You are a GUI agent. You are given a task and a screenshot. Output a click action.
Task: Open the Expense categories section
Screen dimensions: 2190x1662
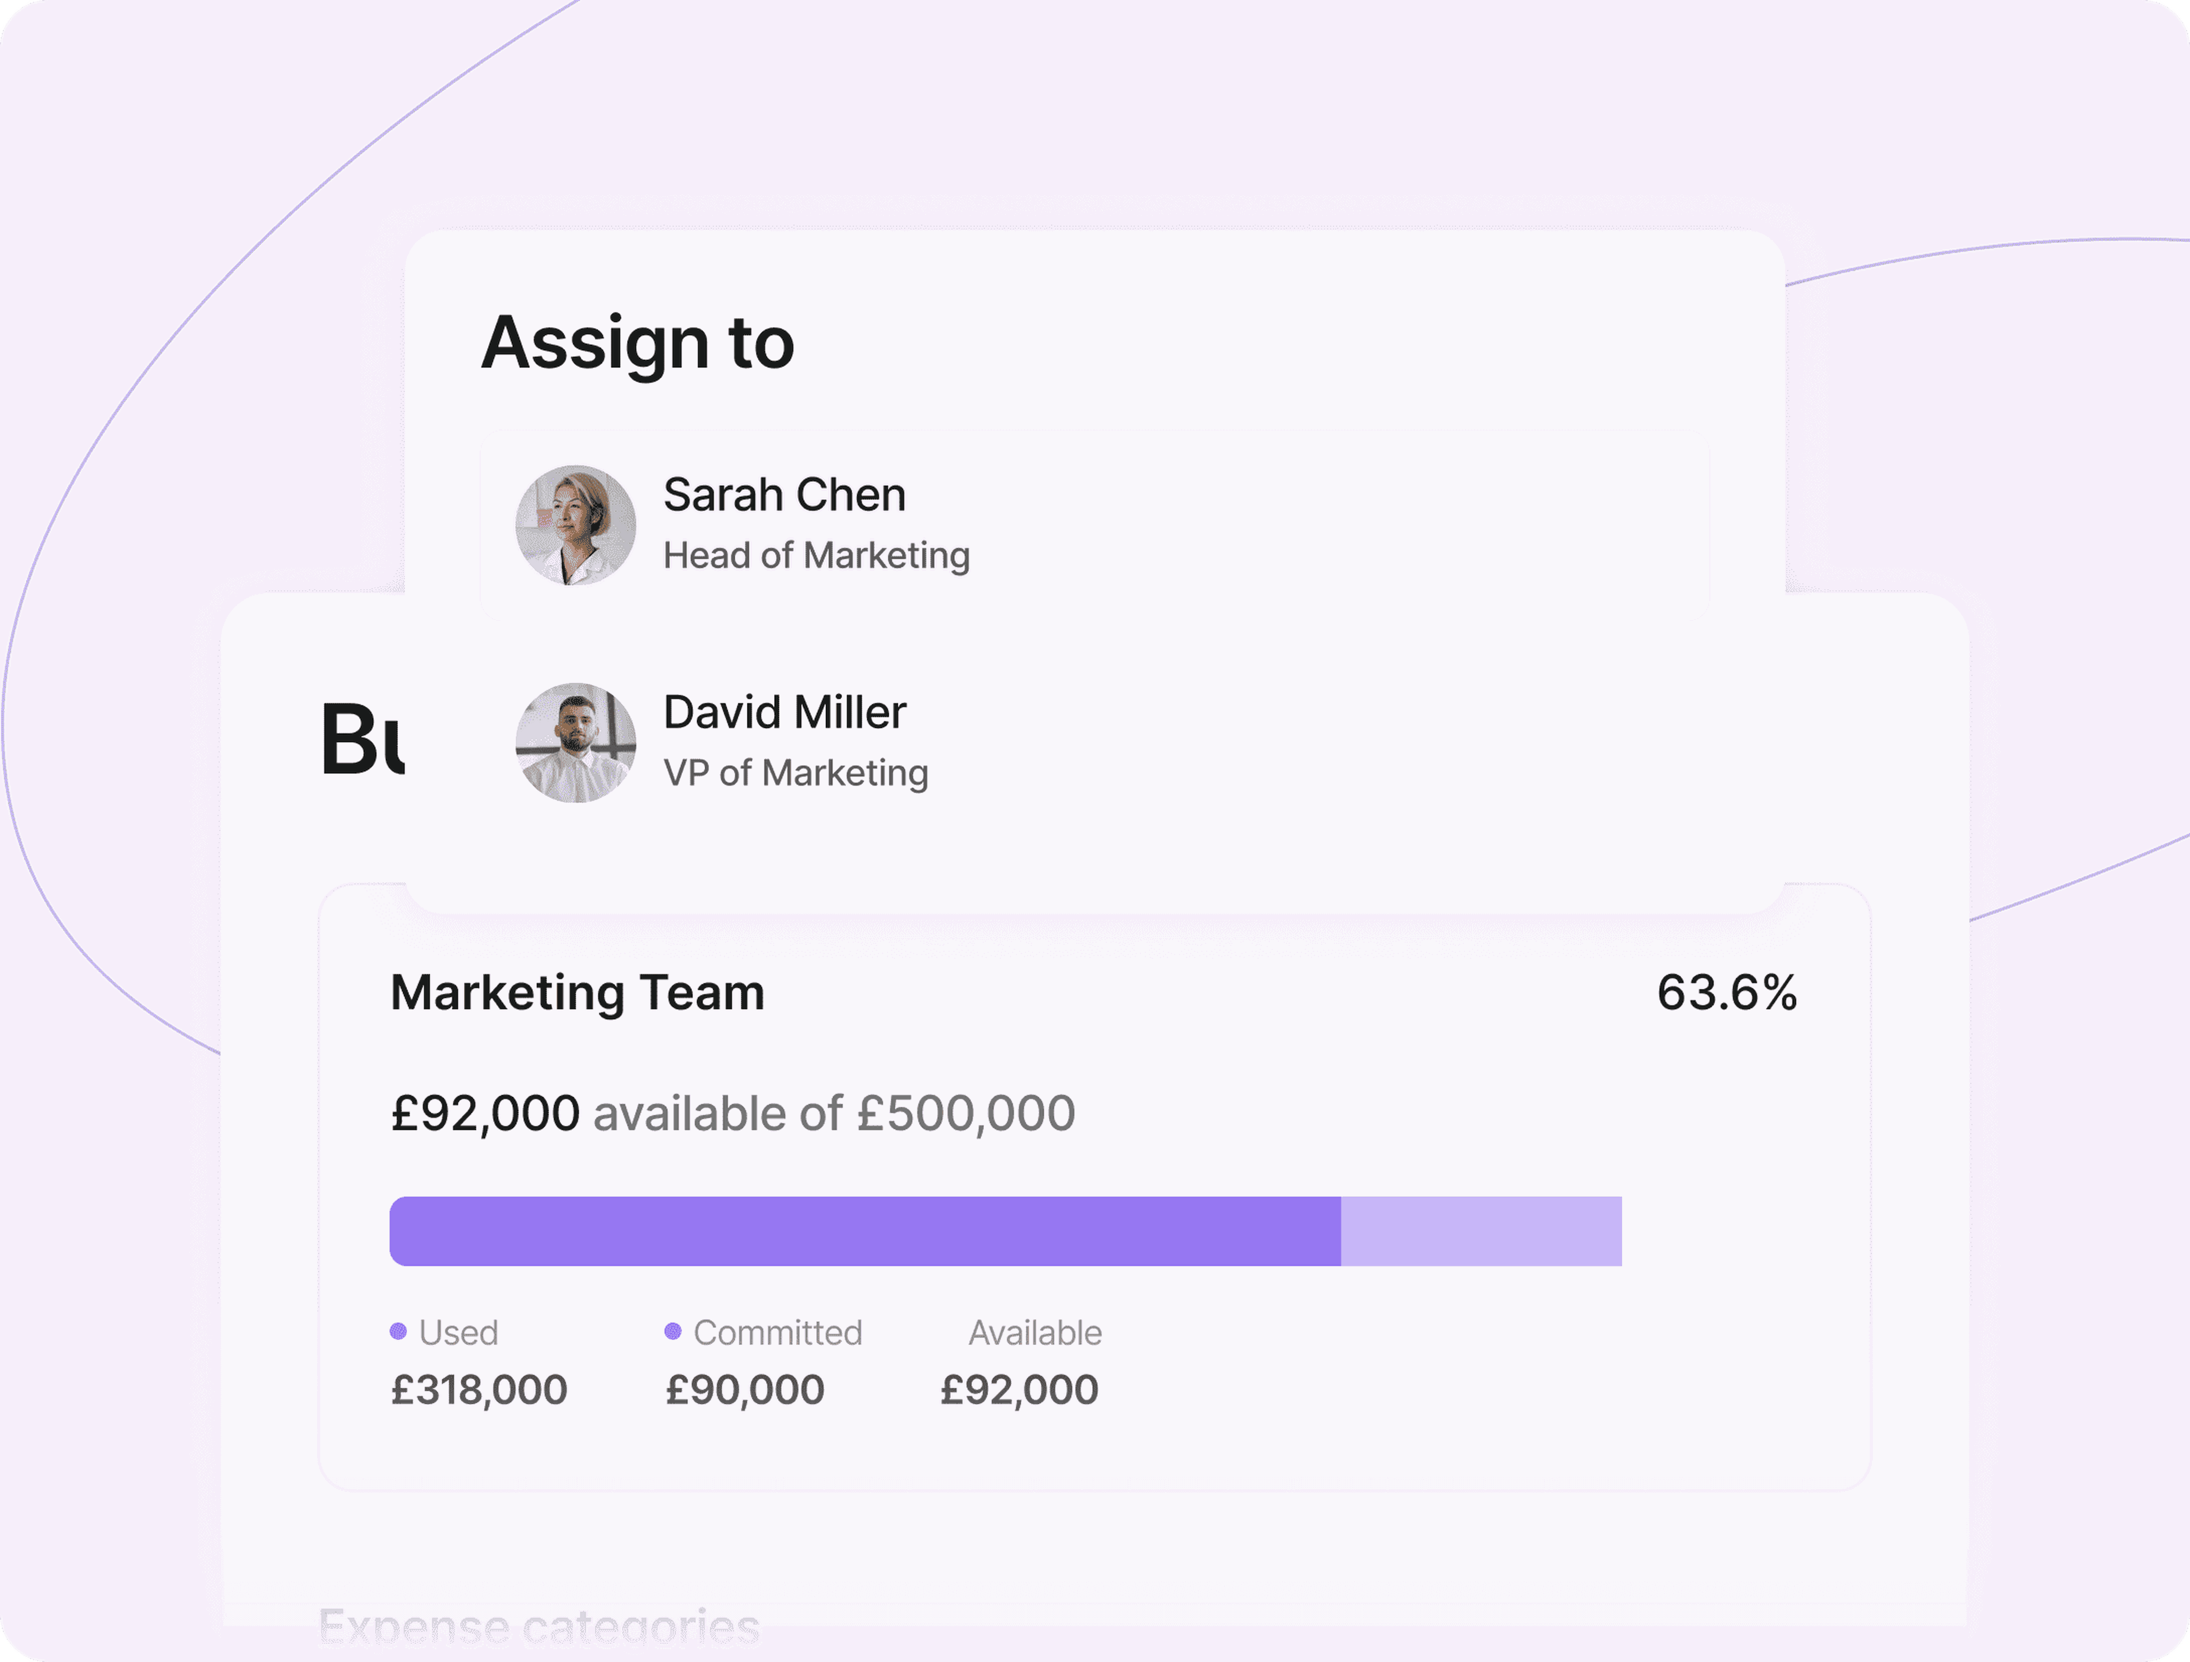tap(539, 1626)
